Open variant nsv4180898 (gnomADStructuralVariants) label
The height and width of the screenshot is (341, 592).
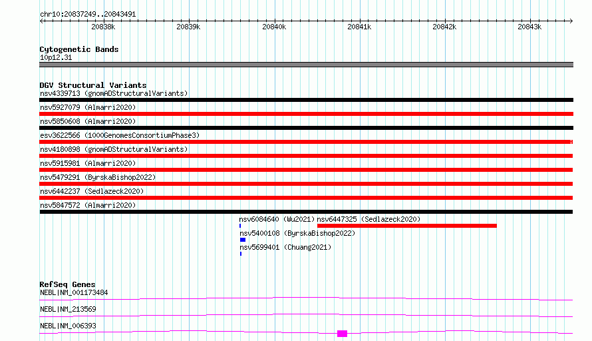pyautogui.click(x=114, y=149)
